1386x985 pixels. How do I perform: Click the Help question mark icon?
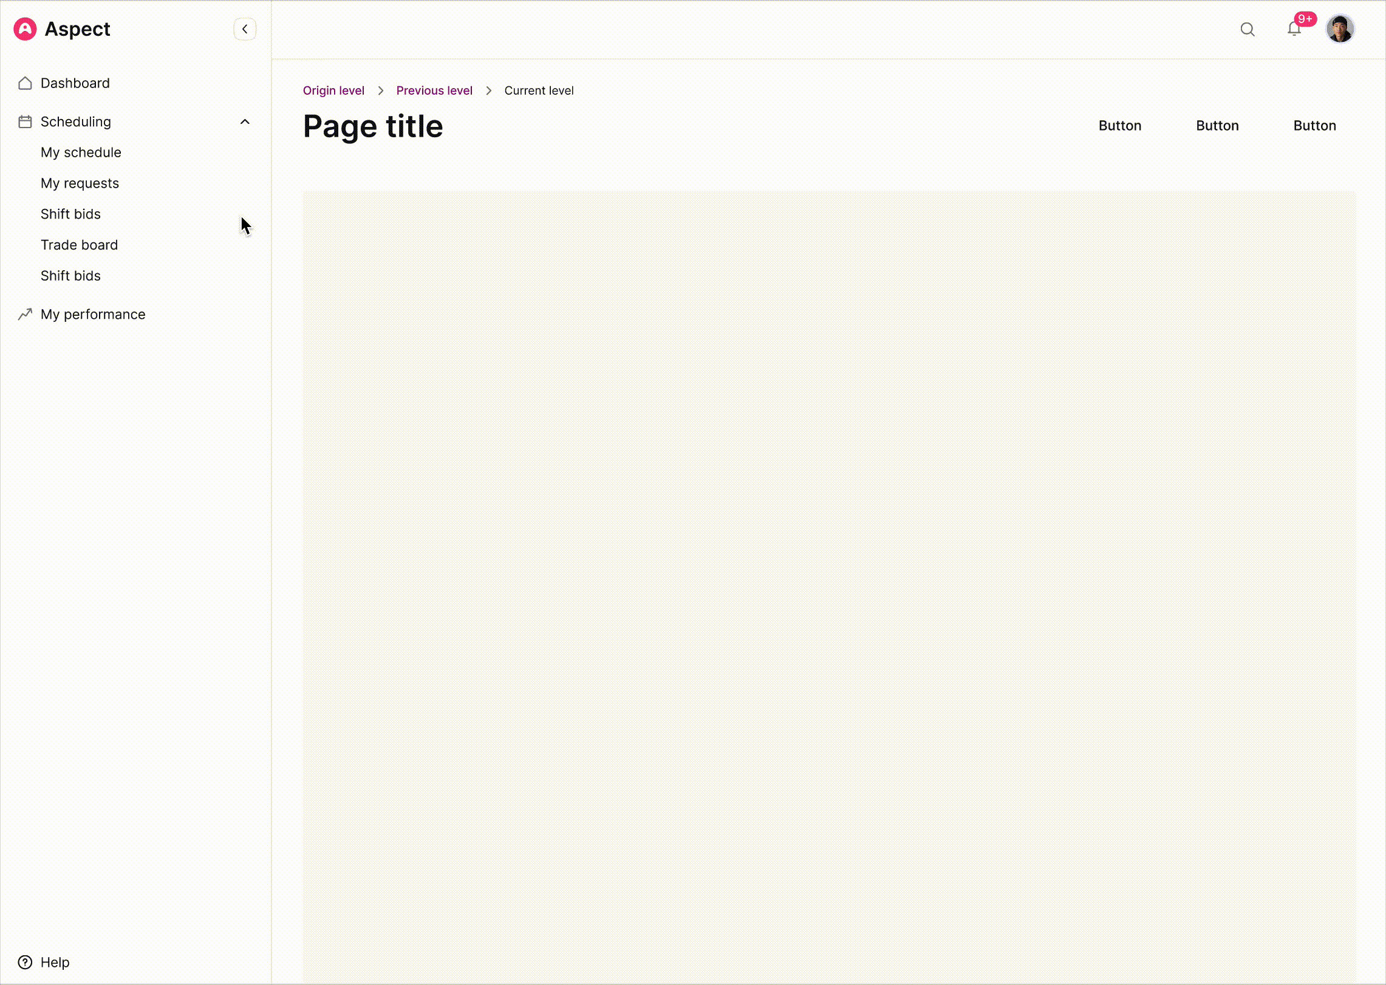pyautogui.click(x=25, y=963)
